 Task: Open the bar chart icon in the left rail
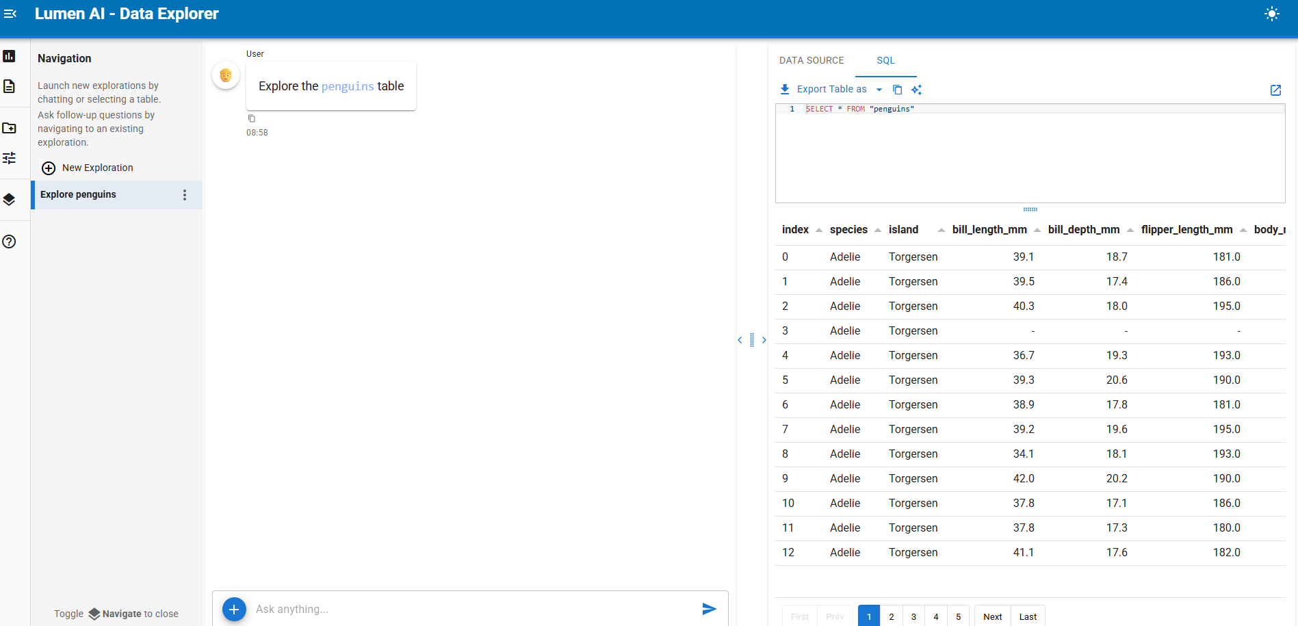click(x=10, y=56)
